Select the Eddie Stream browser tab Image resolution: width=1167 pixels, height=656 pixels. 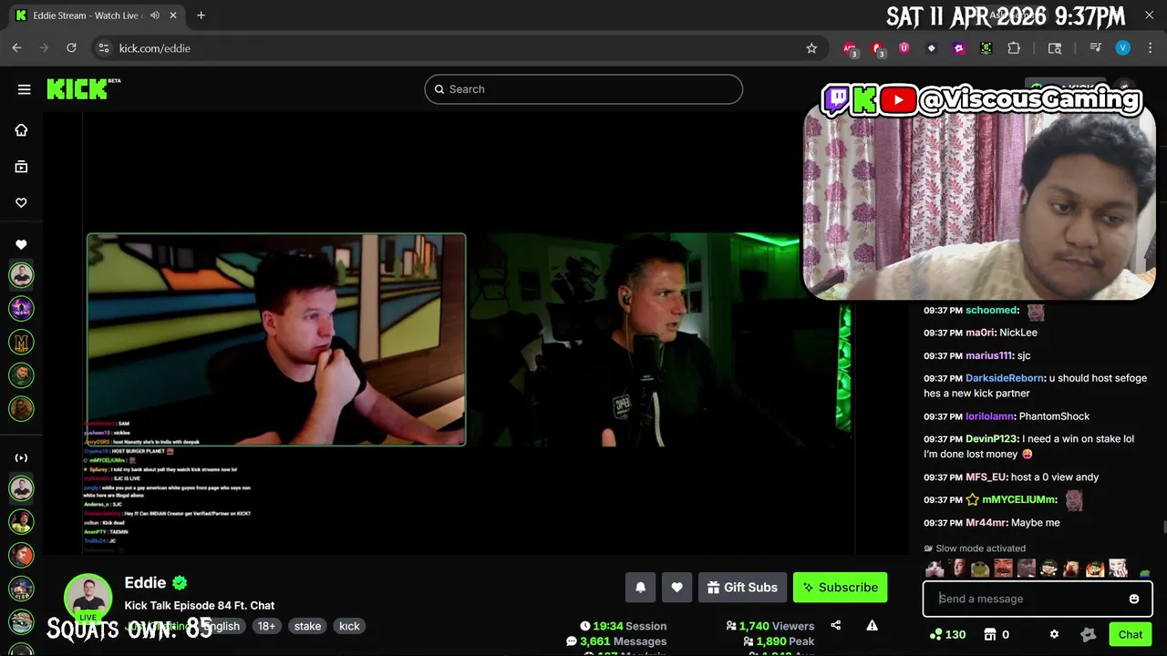pos(96,15)
